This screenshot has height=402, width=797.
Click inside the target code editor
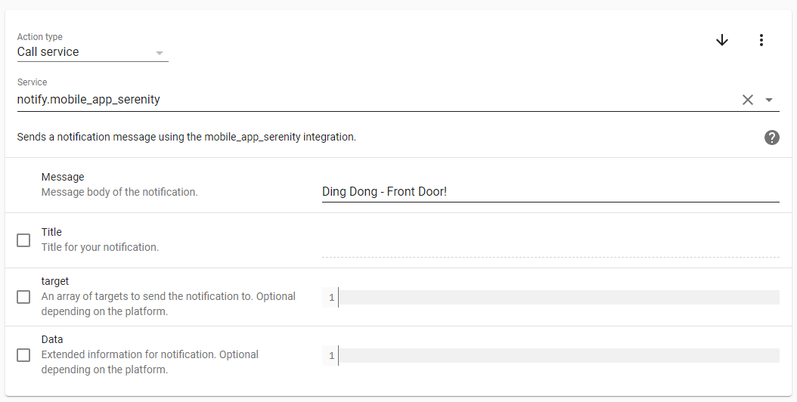tap(557, 298)
